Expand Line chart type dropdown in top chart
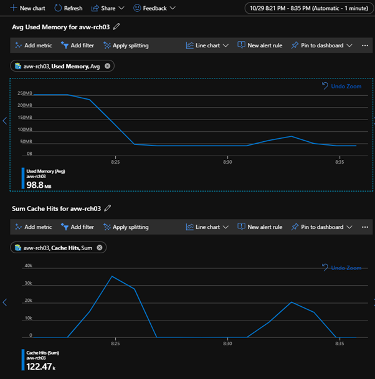Image resolution: width=375 pixels, height=379 pixels. [x=207, y=45]
